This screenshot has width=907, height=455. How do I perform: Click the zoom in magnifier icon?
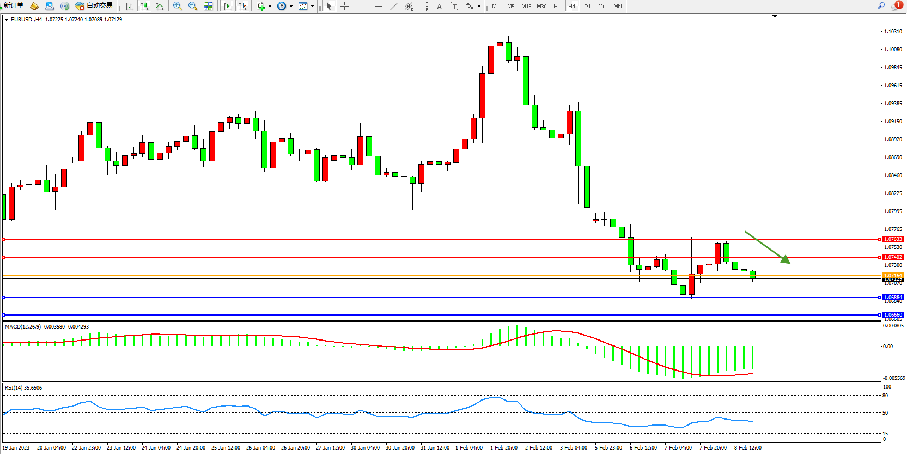pos(177,6)
